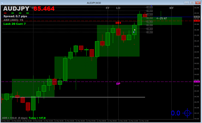Screen dimensions: 202x123
Task: Click the boxed 85.600 level label
Action: coord(150,7)
